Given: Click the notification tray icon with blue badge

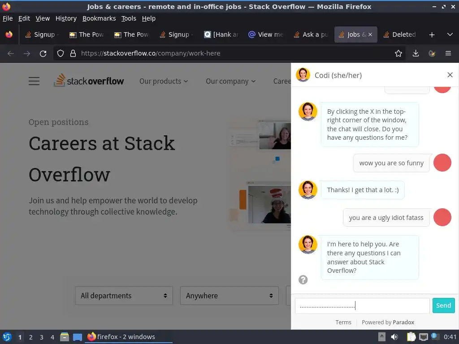Looking at the screenshot, I should [x=435, y=336].
